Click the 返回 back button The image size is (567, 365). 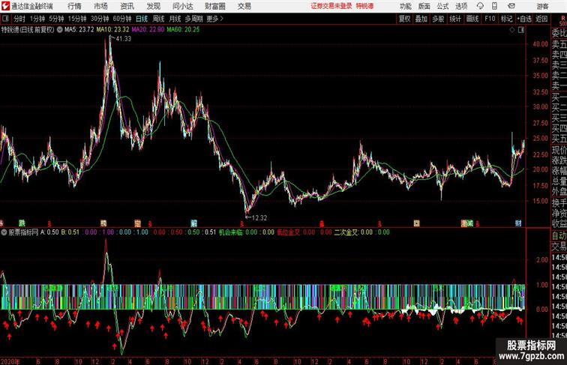[x=541, y=19]
